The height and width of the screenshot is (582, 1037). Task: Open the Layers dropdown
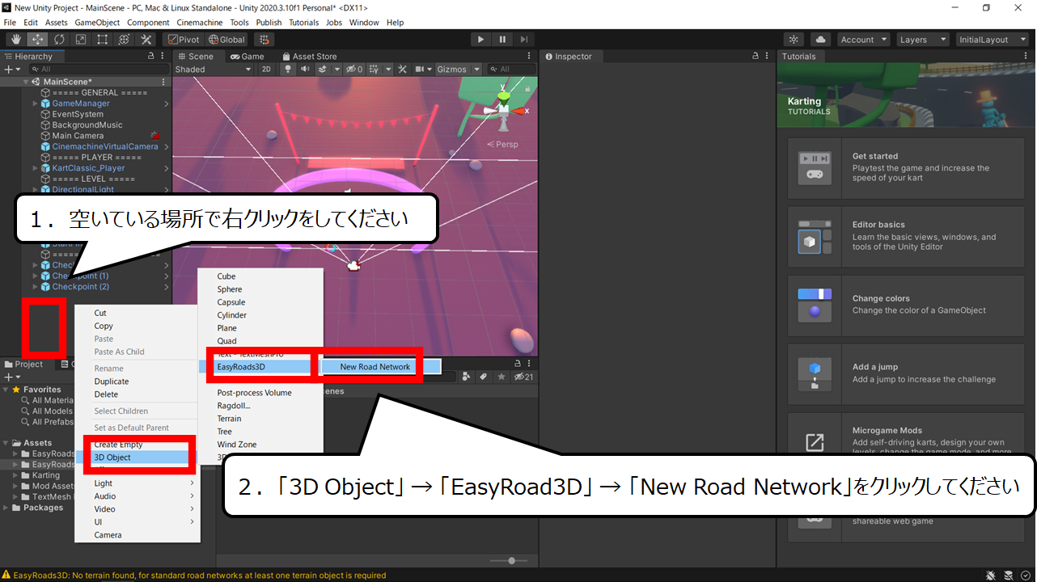tap(923, 40)
